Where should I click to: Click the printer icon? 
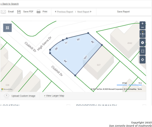pyautogui.click(x=38, y=12)
